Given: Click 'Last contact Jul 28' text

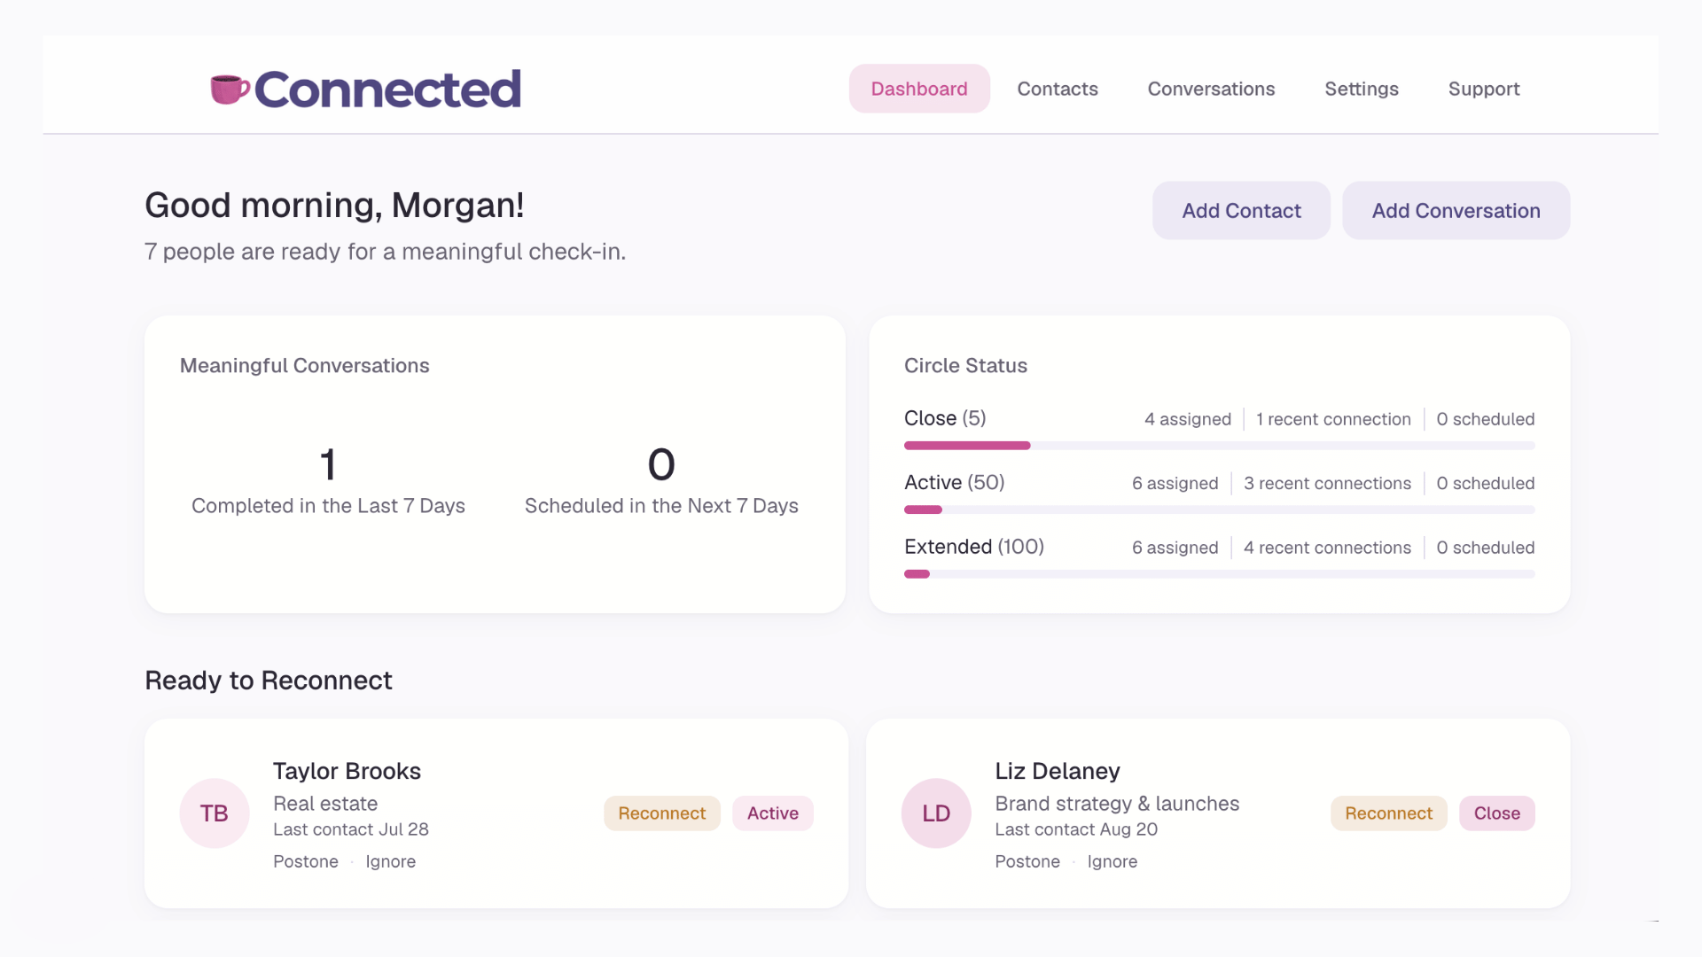Looking at the screenshot, I should coord(351,829).
